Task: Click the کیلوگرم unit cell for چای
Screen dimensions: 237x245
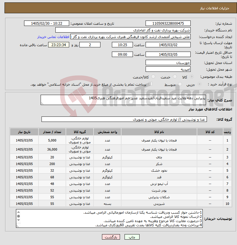Action: pyautogui.click(x=107, y=157)
